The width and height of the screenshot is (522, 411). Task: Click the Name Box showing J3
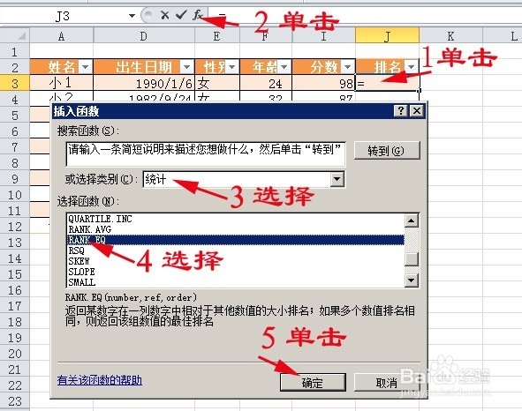point(64,16)
